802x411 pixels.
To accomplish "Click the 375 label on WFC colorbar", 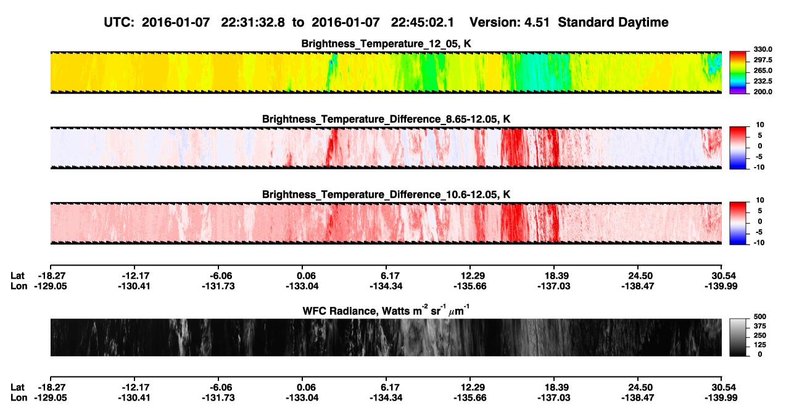I will (759, 326).
